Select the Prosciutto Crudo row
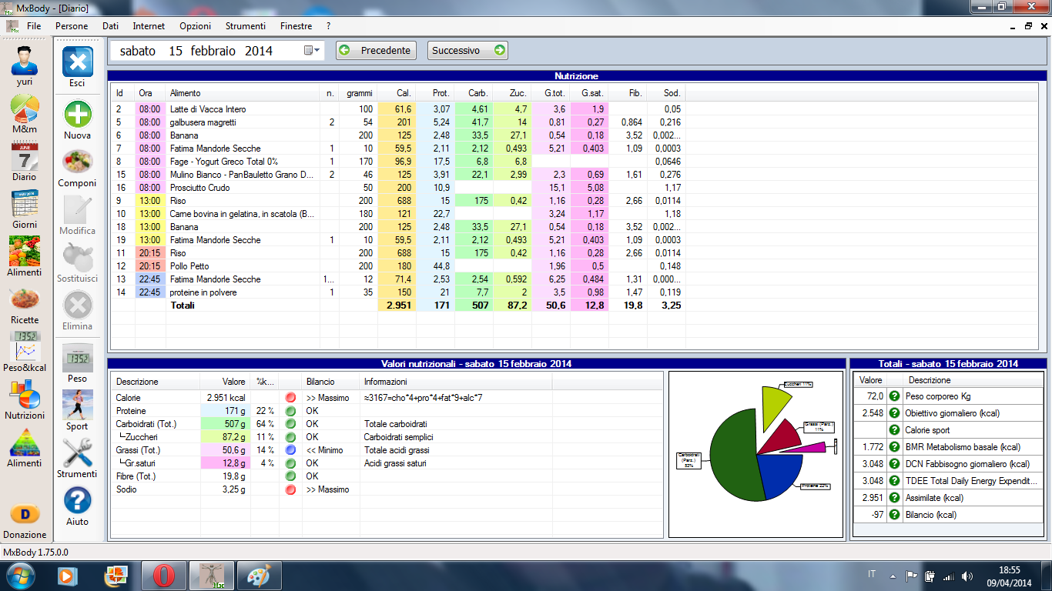Image resolution: width=1052 pixels, height=591 pixels. (397, 188)
